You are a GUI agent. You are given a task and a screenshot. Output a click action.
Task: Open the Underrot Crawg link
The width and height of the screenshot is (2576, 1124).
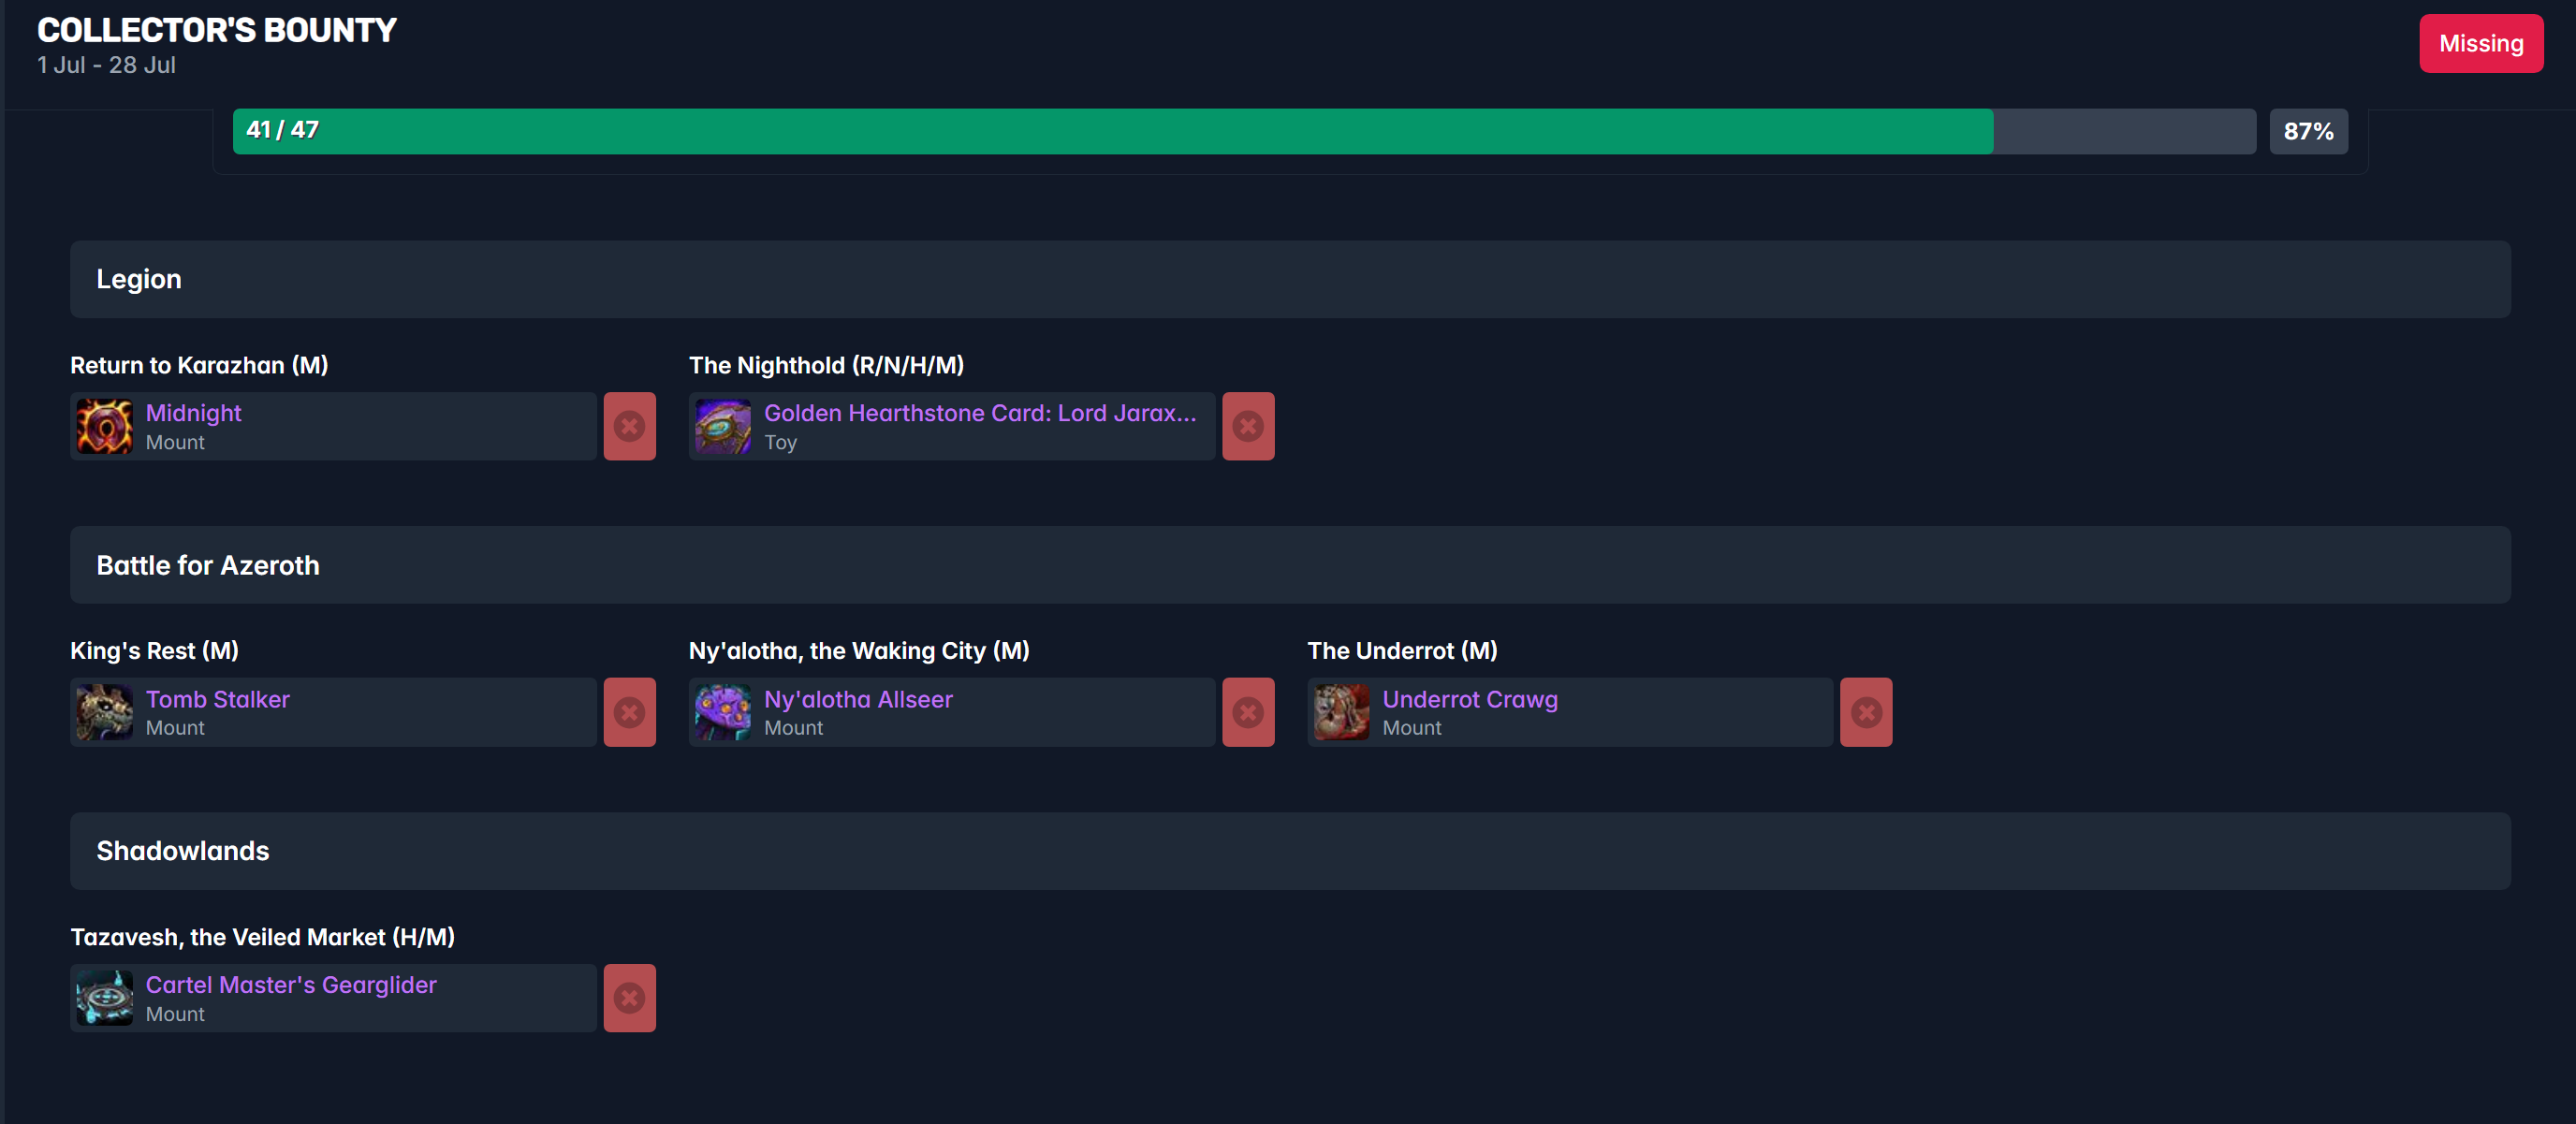pos(1469,699)
